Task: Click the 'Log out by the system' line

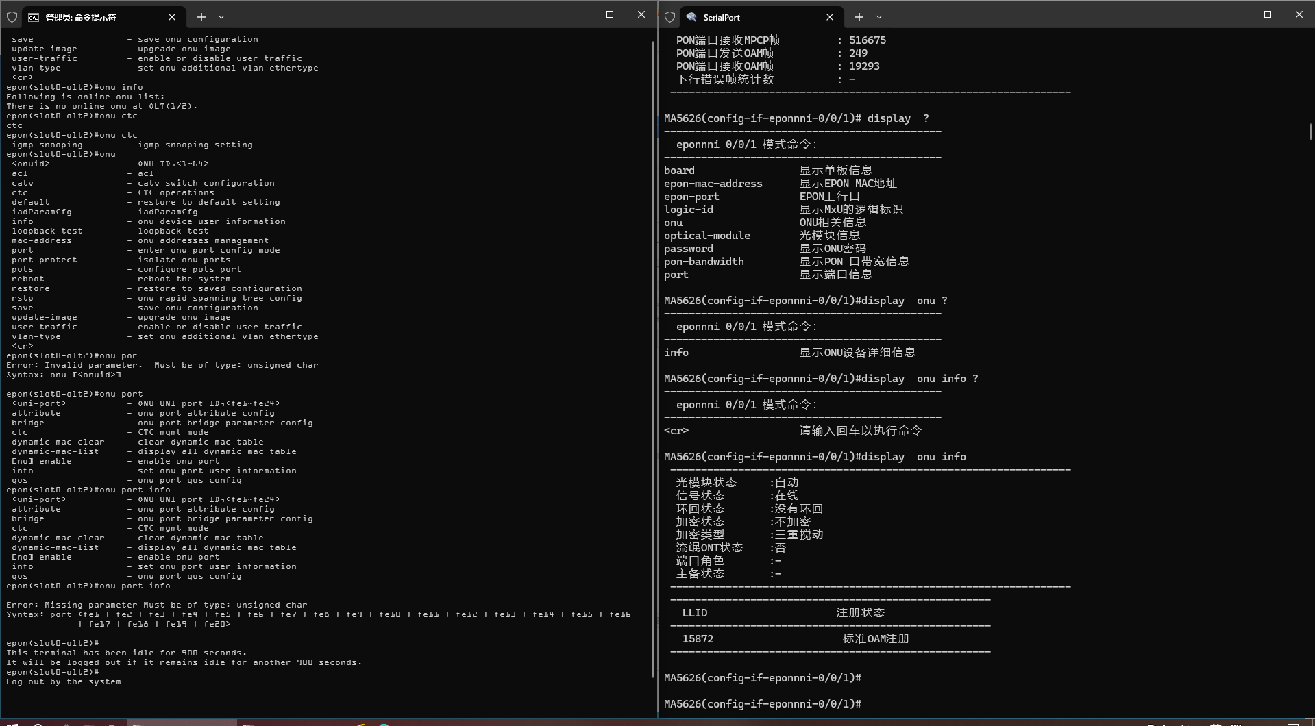Action: click(x=64, y=681)
